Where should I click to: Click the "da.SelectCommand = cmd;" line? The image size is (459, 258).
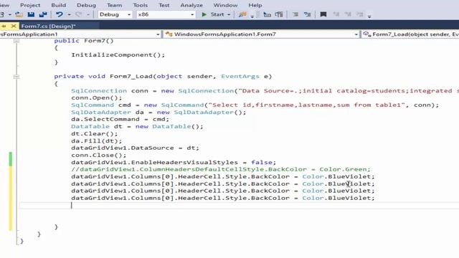tap(120, 120)
